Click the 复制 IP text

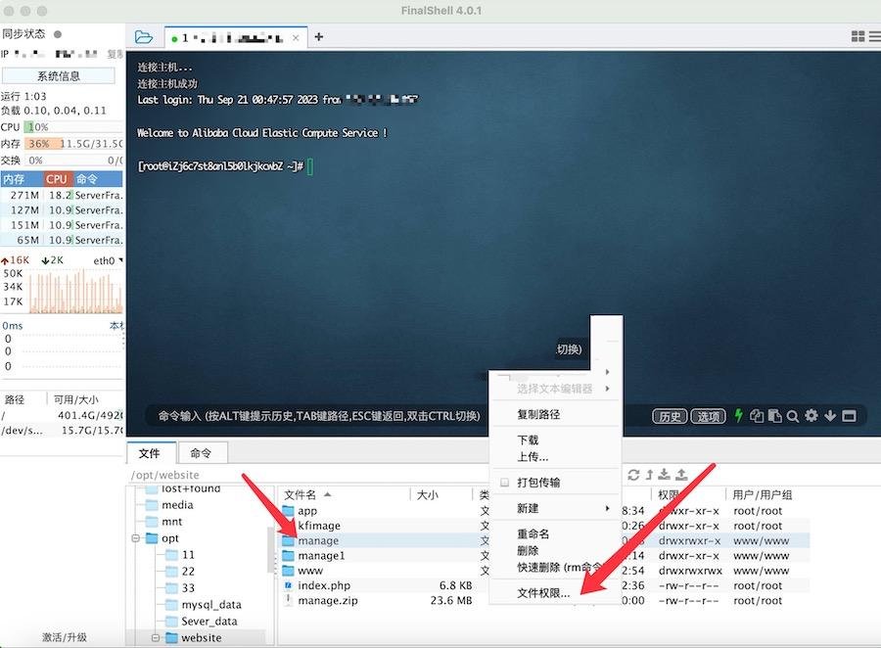tap(116, 54)
